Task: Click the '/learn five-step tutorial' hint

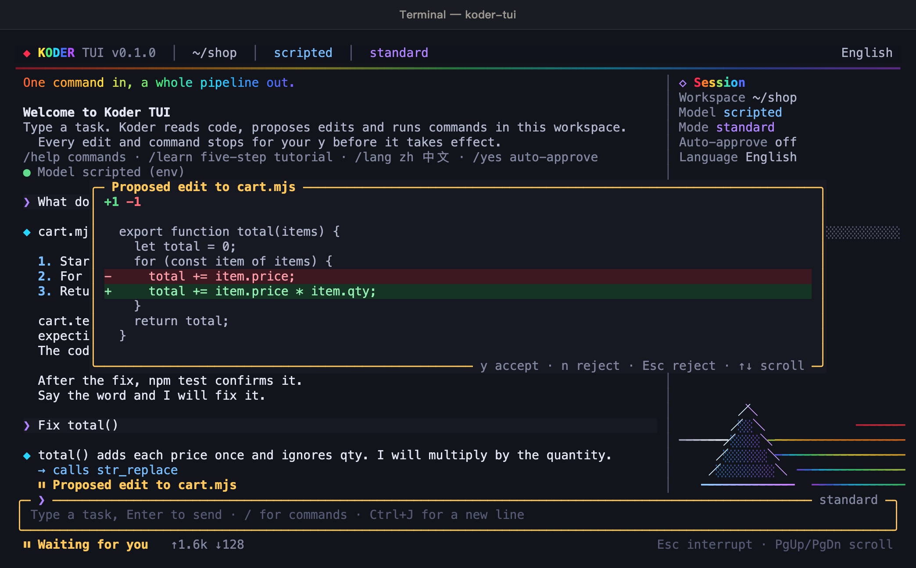Action: 240,157
